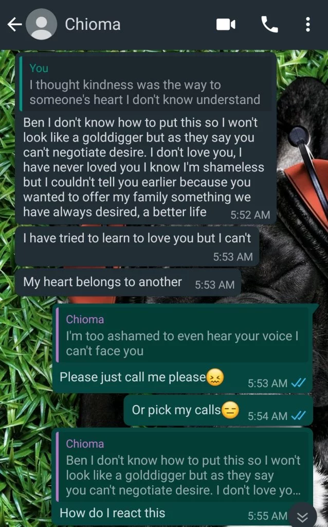Select 'I have tried to learn' message
This screenshot has width=328, height=527.
(x=137, y=246)
